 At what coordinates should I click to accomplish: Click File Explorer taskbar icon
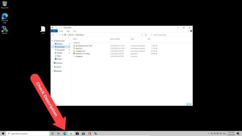[x=71, y=133]
